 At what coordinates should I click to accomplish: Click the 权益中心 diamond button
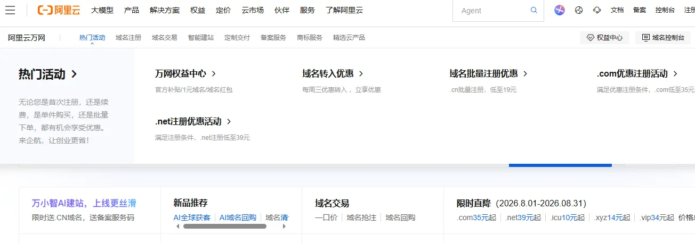pyautogui.click(x=604, y=38)
